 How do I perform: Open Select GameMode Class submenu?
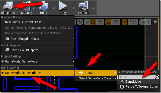click(96, 78)
